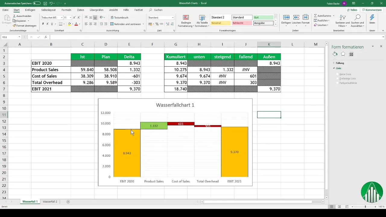386x217 pixels.
Task: Click Als Tabelle formatieren icon
Action: 202,17
